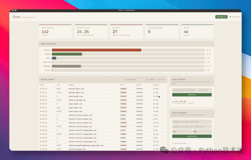Select the ocsp2.g.aaplimg.com domain cell
The width and height of the screenshot is (251, 160).
pos(77,100)
